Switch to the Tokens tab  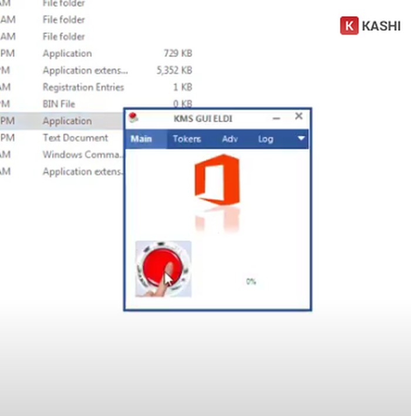tap(187, 139)
